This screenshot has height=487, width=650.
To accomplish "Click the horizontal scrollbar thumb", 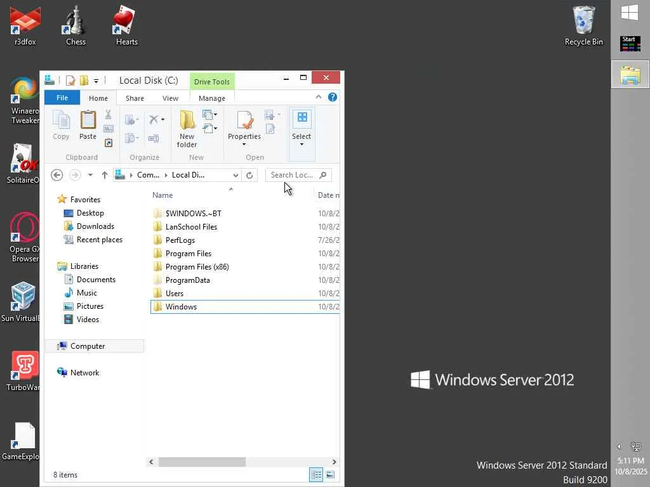I will [x=202, y=462].
